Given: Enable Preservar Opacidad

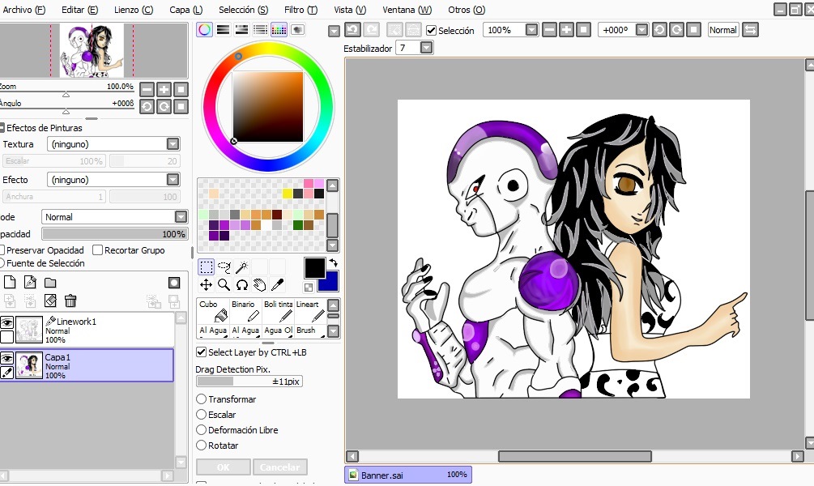Looking at the screenshot, I should click(x=2, y=250).
